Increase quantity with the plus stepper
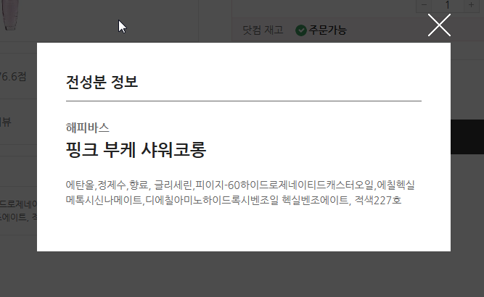Screen dimensions: 484x297 [472, 6]
